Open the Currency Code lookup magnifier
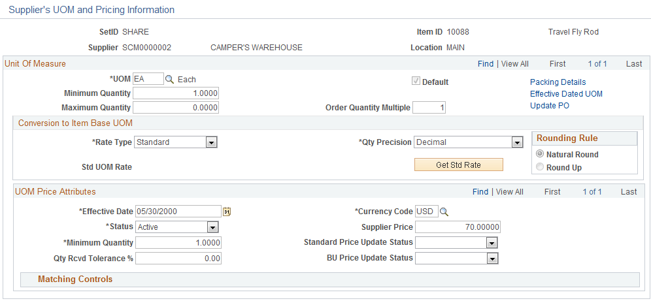Image resolution: width=651 pixels, height=301 pixels. point(444,212)
